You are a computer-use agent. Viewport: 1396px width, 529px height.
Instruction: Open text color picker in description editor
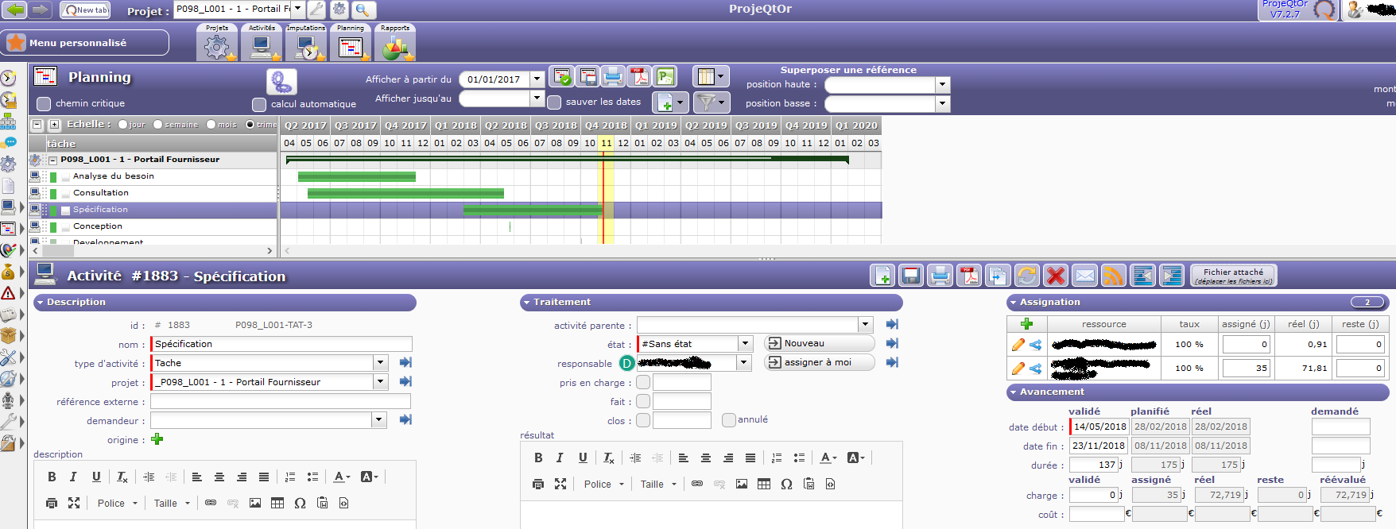[341, 477]
